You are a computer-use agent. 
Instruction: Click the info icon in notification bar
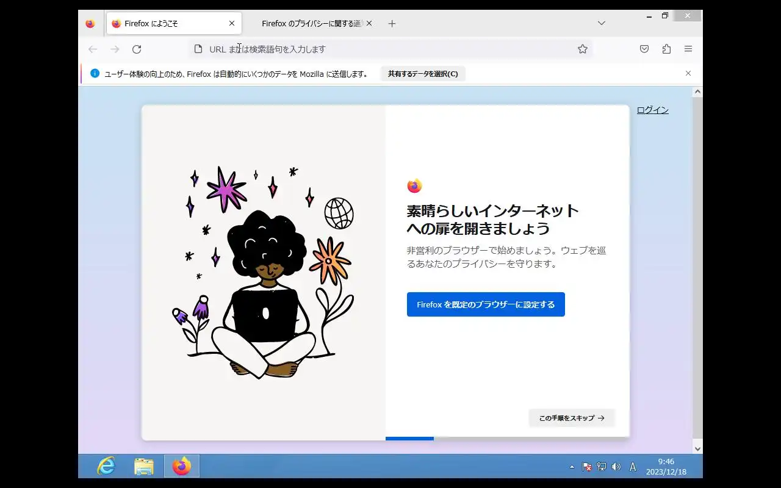tap(95, 74)
